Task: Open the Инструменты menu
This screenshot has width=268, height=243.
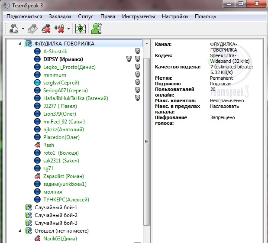Action: 139,16
